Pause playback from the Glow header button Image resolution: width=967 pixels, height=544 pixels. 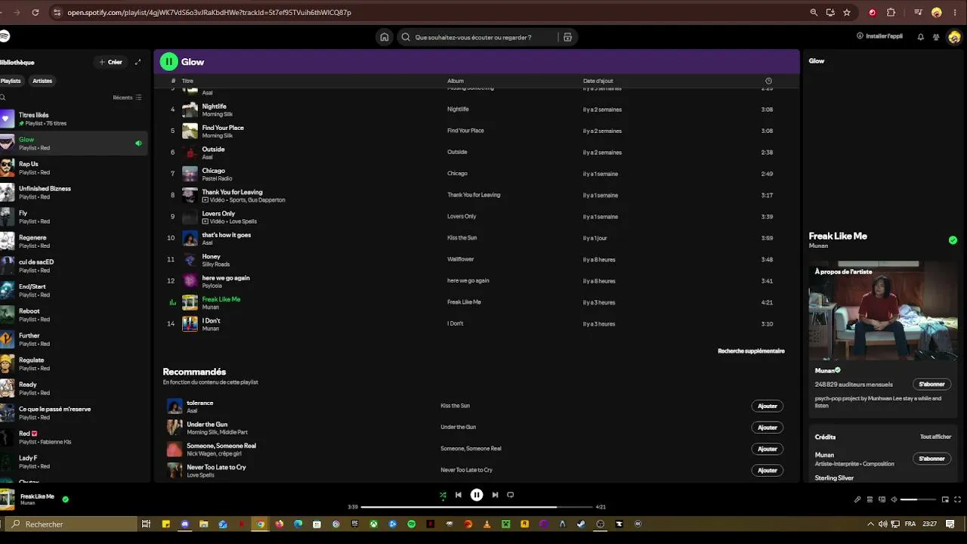point(168,62)
